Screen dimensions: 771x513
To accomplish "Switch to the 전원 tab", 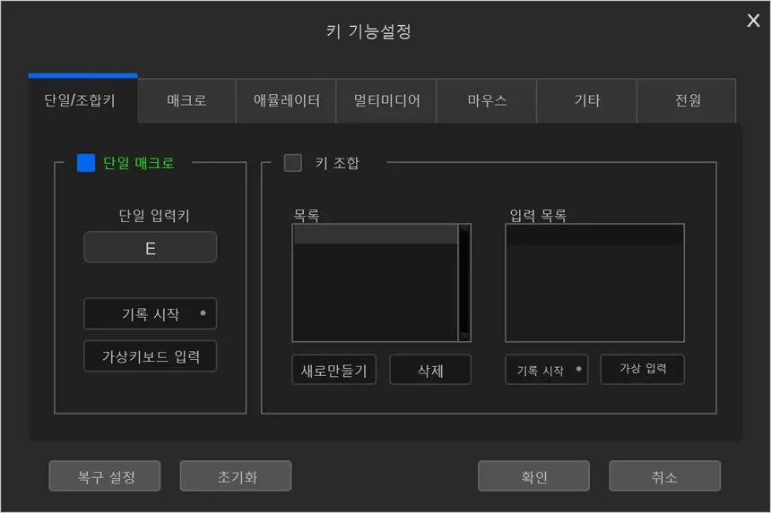I will (687, 100).
